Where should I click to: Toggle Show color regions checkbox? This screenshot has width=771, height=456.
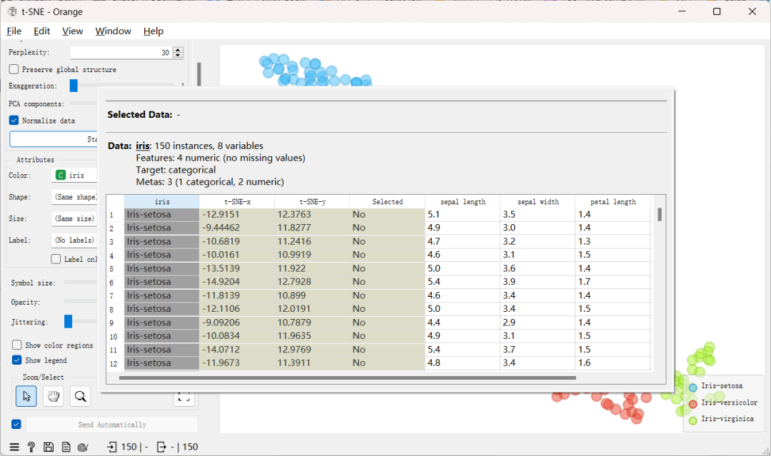tap(16, 345)
